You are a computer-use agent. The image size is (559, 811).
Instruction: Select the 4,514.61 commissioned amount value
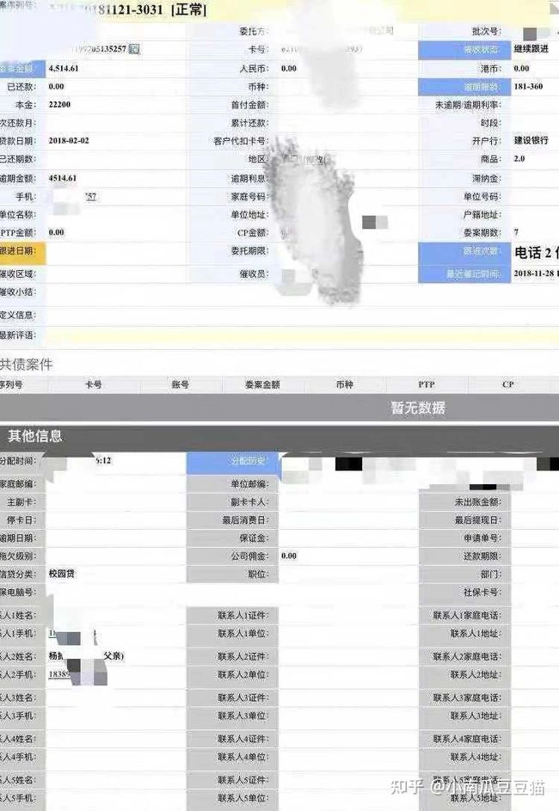64,68
